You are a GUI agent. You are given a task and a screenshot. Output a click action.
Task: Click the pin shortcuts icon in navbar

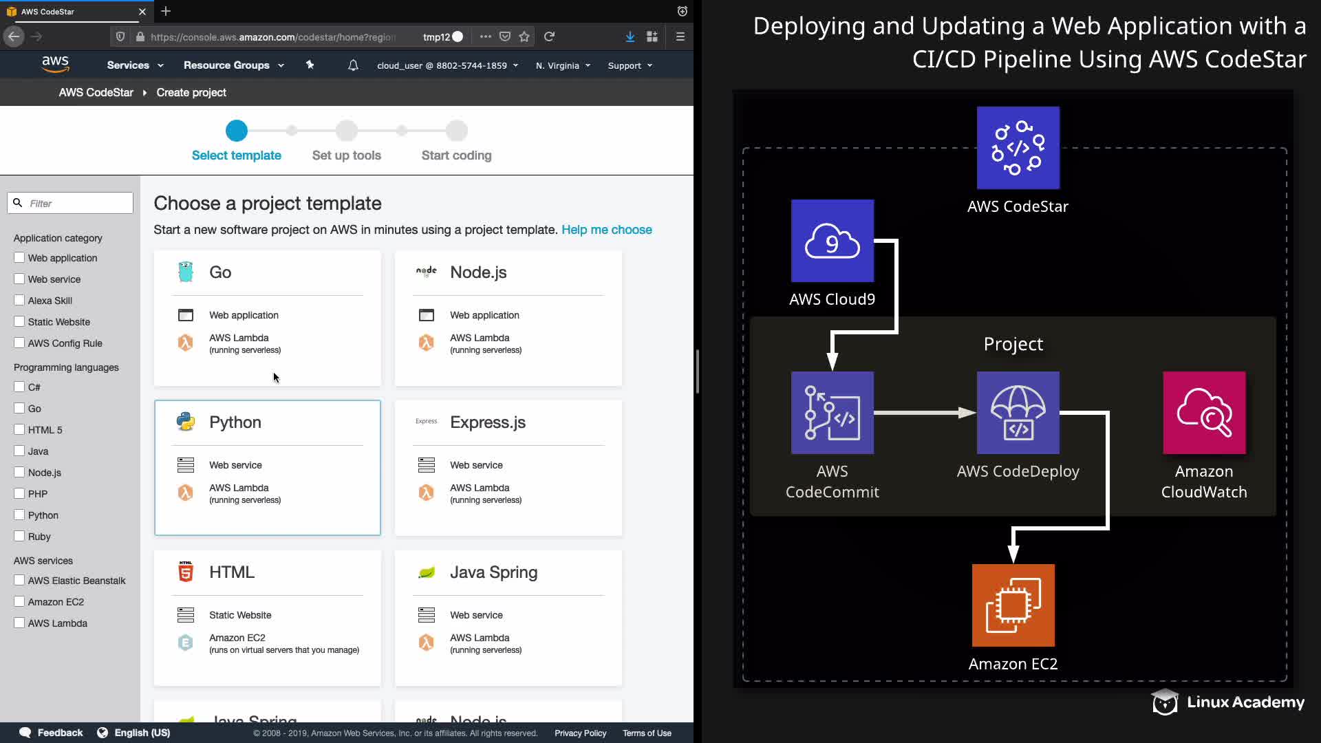click(x=310, y=65)
